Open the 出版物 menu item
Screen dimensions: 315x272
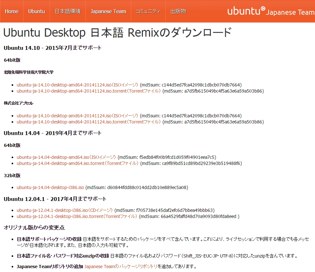point(178,11)
